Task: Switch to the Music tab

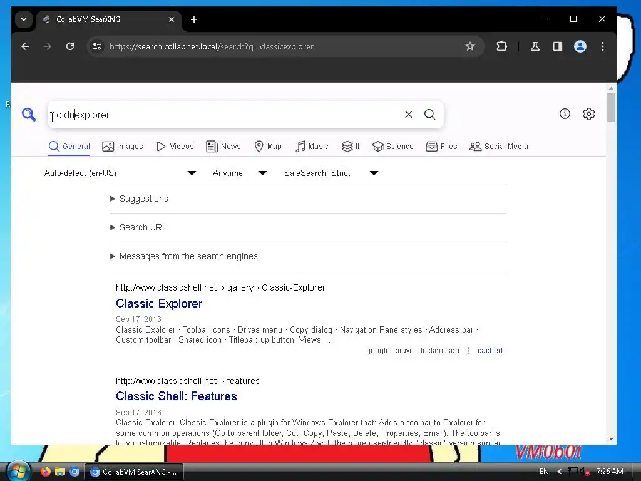Action: coord(312,147)
